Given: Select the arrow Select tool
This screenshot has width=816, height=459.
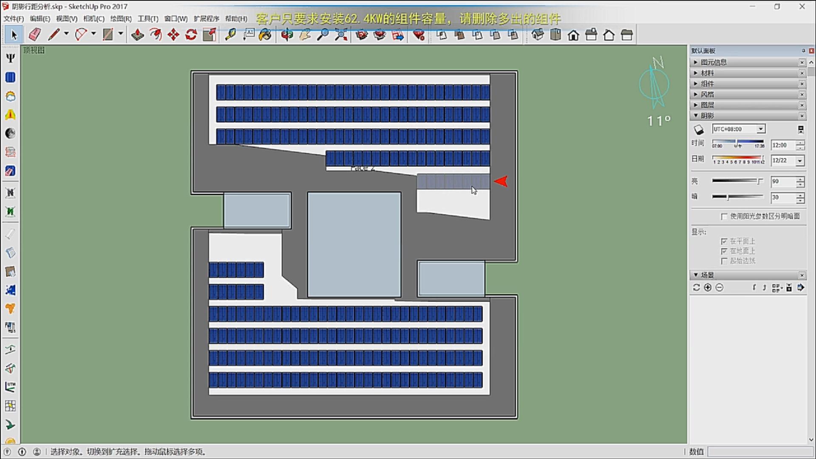Looking at the screenshot, I should [14, 35].
